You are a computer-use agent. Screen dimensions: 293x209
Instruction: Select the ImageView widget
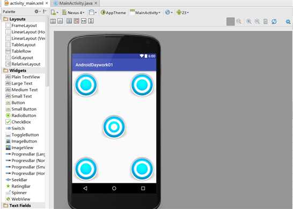[x=19, y=147]
